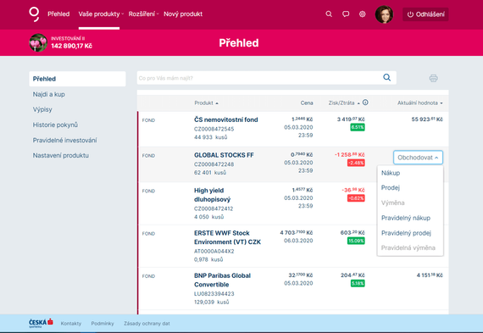483x333 pixels.
Task: Open the GLOBAL STOCKS FF product
Action: pyautogui.click(x=224, y=155)
